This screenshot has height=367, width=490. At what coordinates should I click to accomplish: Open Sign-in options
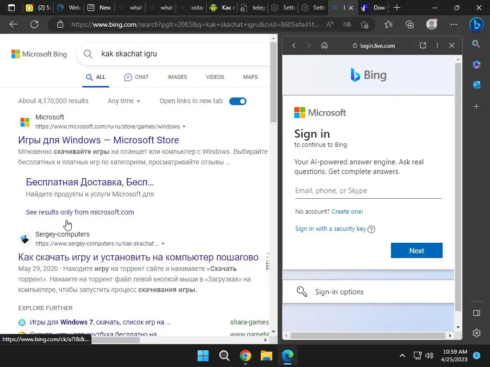pyautogui.click(x=368, y=292)
